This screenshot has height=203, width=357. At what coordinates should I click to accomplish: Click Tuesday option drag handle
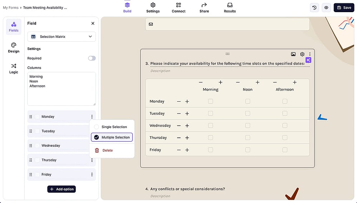point(31,131)
